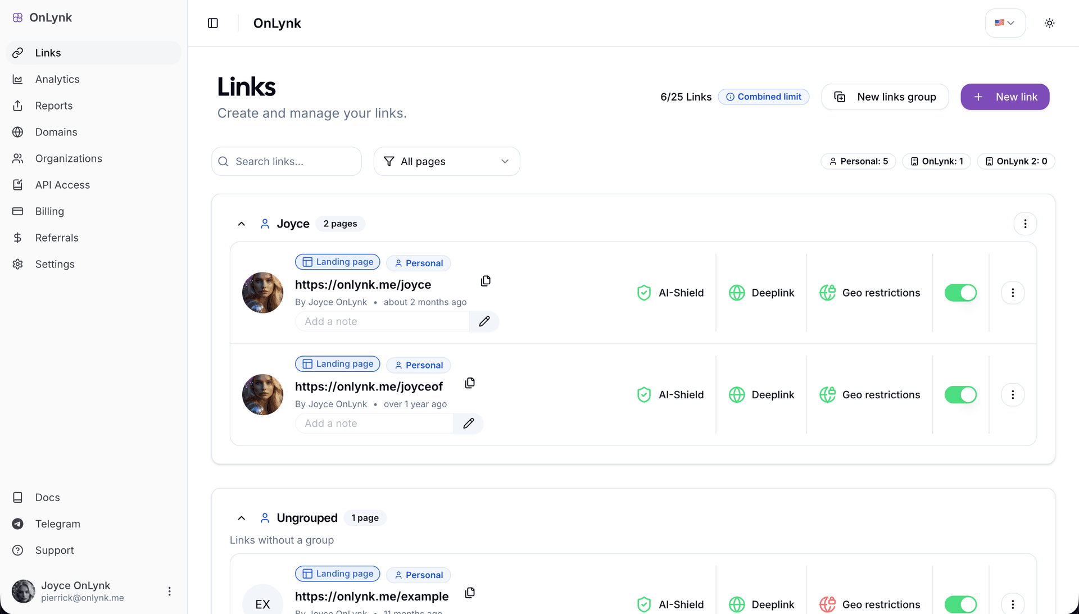1079x614 pixels.
Task: Select the OnLynk 2: 0 filter chip
Action: 1016,161
